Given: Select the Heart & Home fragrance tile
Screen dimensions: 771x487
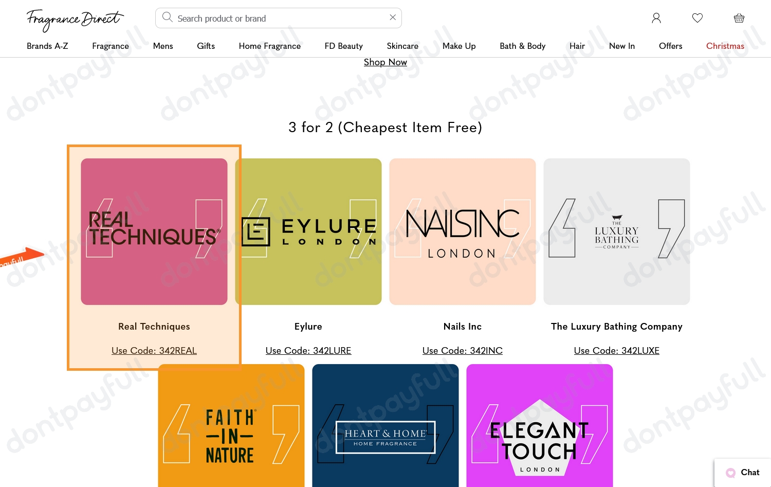Looking at the screenshot, I should coord(385,425).
